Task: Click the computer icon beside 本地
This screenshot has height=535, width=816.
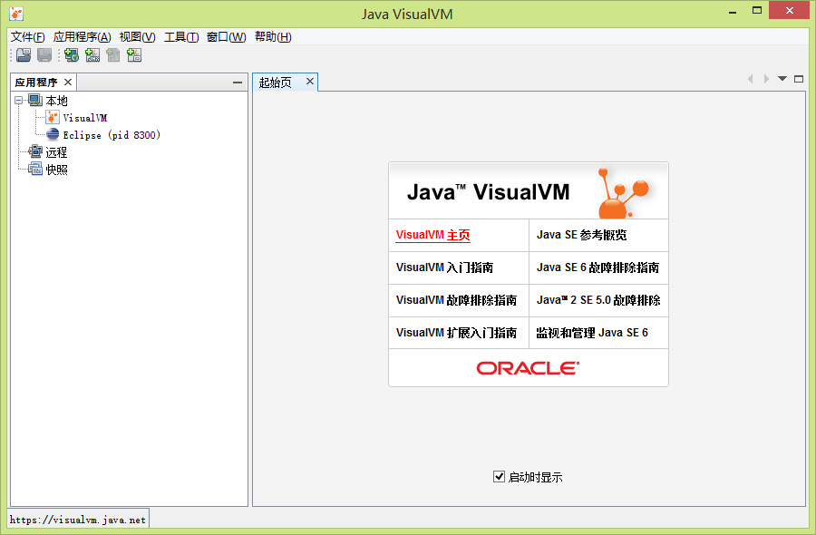Action: coord(34,100)
